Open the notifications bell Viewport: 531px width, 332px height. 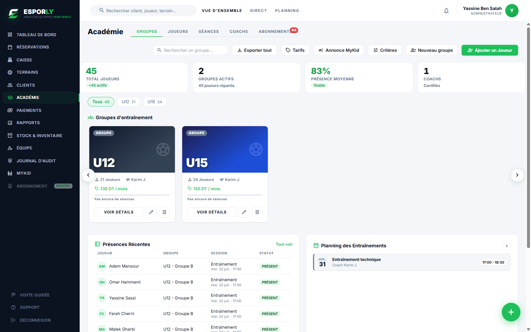[x=446, y=11]
